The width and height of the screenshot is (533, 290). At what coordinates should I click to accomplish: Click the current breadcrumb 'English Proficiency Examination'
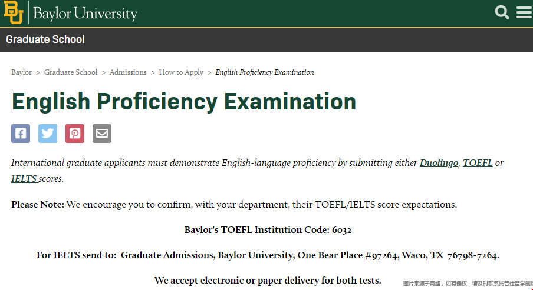pyautogui.click(x=265, y=72)
